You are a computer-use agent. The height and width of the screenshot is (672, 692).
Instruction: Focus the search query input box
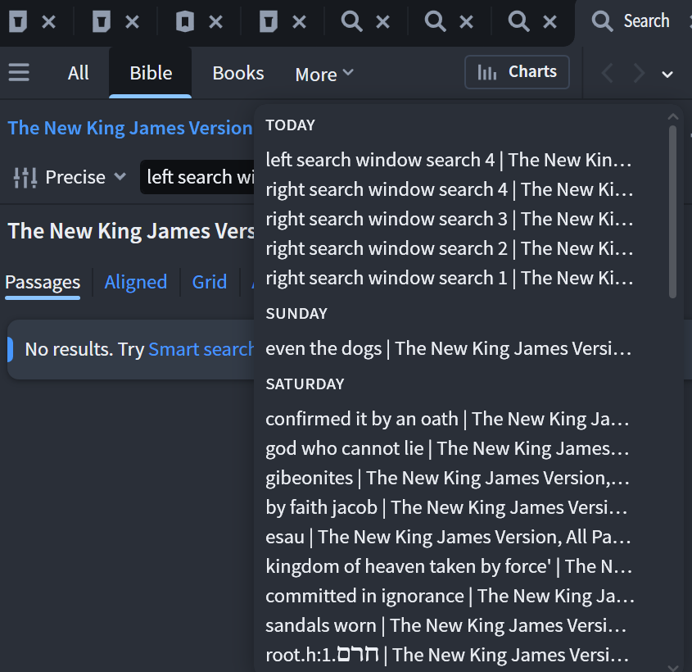(197, 177)
